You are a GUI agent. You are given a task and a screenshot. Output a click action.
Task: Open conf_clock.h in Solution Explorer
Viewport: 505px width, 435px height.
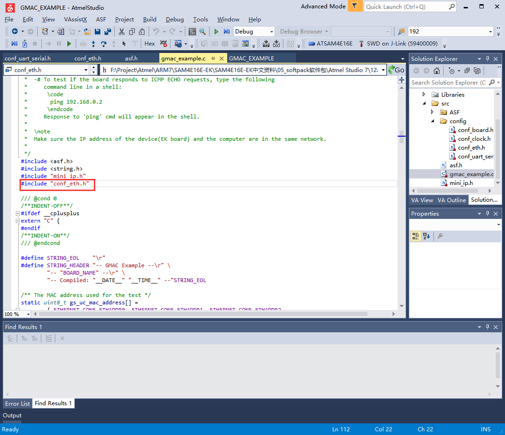click(x=474, y=138)
